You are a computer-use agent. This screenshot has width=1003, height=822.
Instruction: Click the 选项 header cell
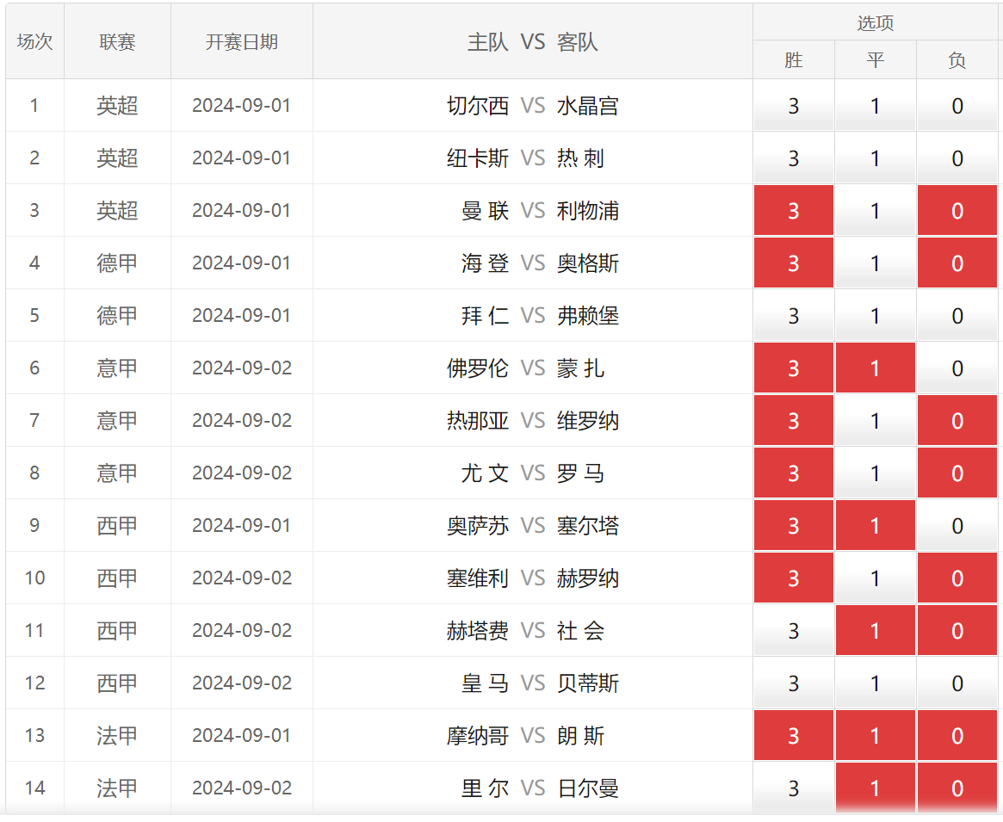point(875,23)
